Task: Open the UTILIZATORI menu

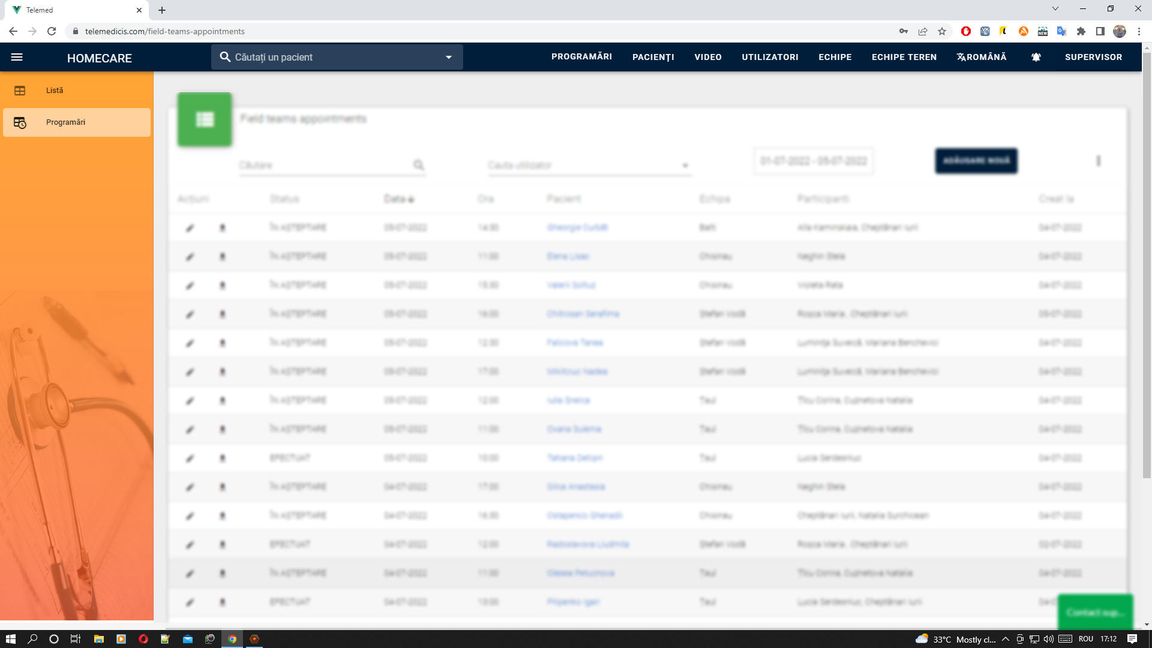Action: [x=770, y=57]
